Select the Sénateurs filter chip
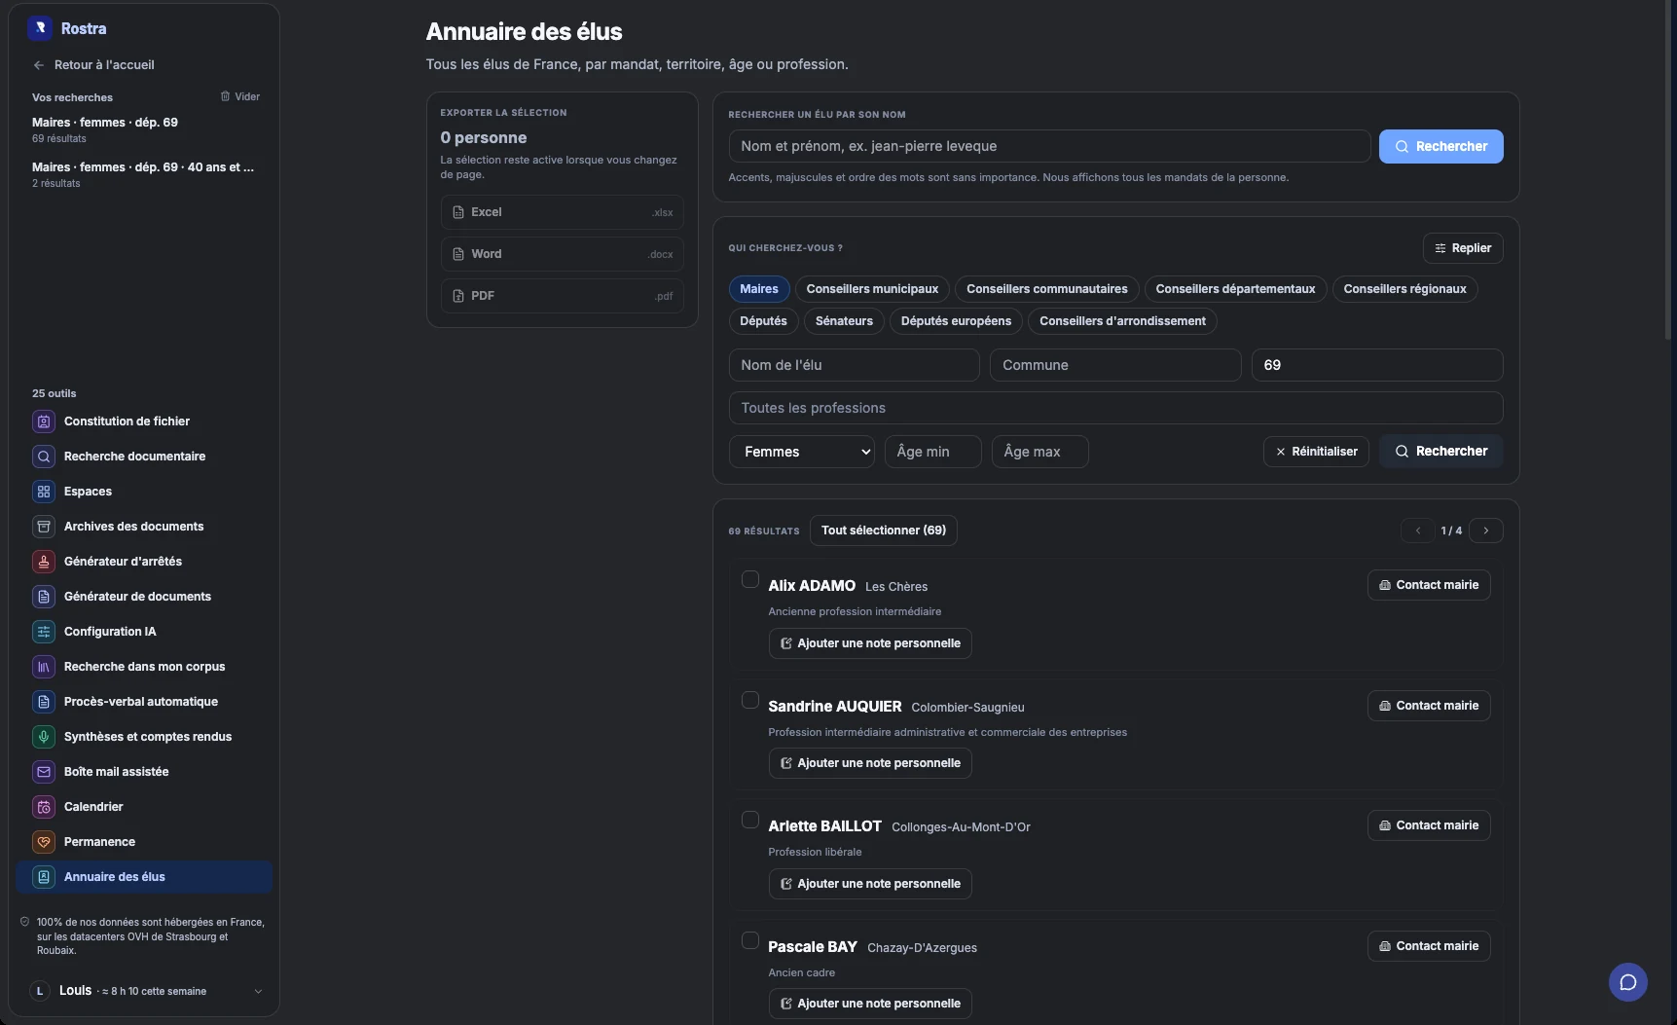 tap(844, 321)
